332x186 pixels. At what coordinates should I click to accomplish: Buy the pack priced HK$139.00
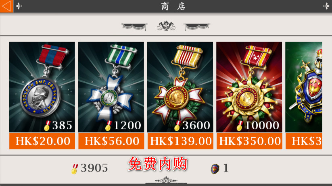pos(180,141)
